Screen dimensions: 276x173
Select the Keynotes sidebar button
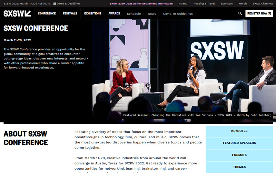pyautogui.click(x=239, y=131)
